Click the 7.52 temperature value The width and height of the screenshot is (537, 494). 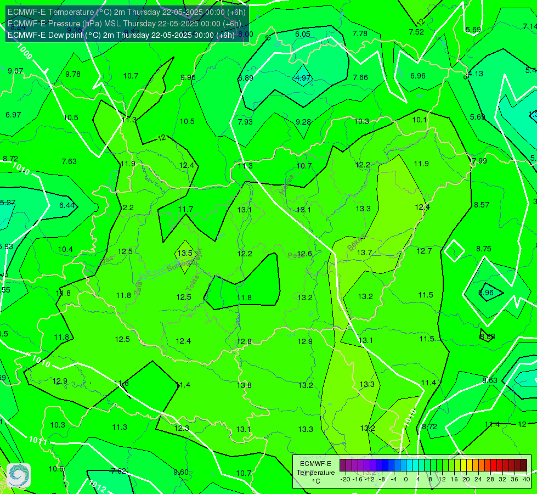point(416,32)
